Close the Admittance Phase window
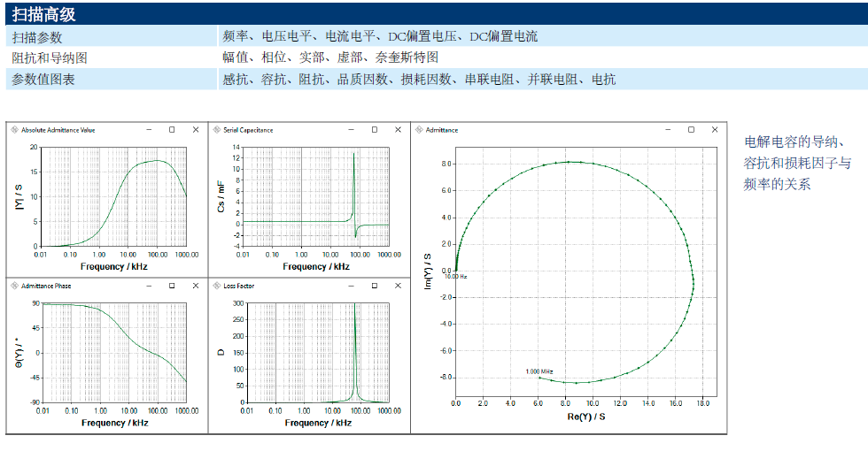 point(196,287)
